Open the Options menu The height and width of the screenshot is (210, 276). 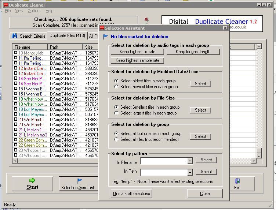pos(34,11)
